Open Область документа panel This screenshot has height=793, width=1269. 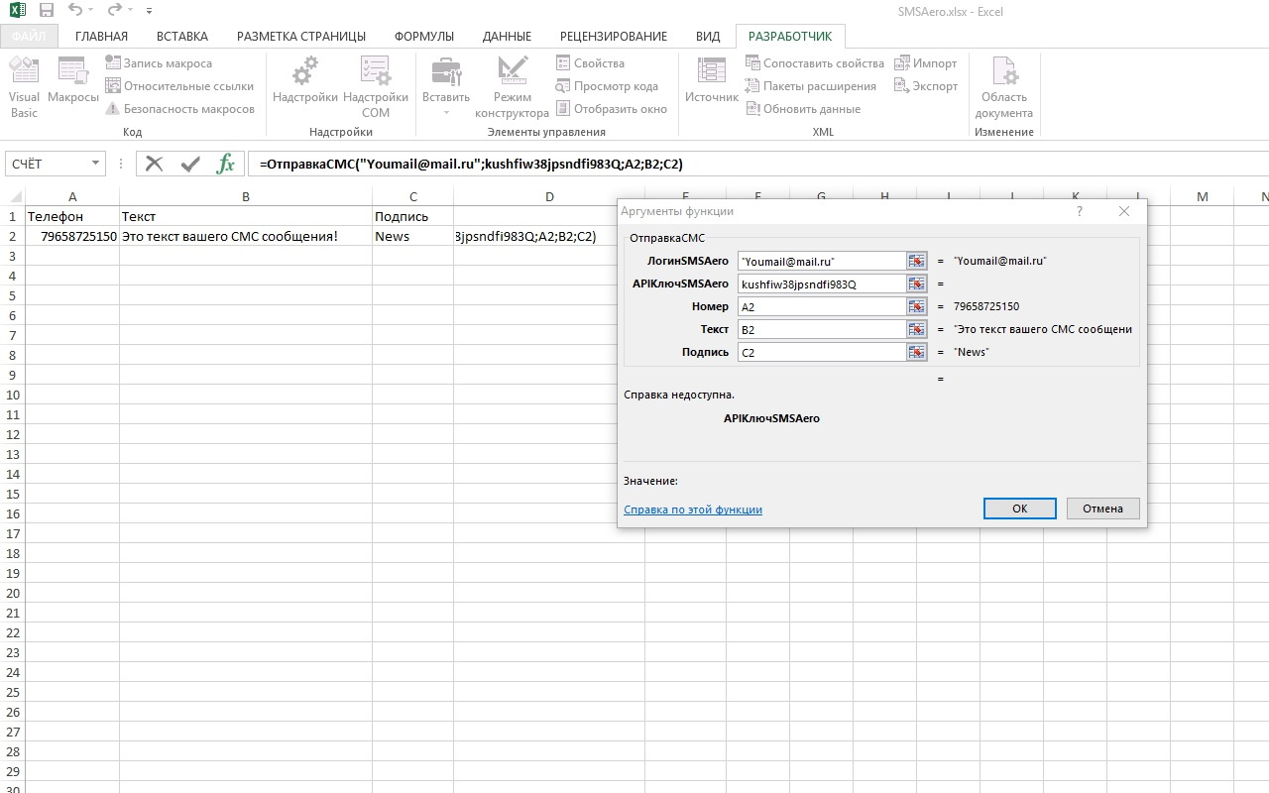[1004, 87]
